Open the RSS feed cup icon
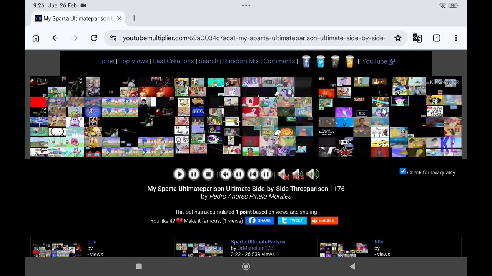492x276 pixels. (x=349, y=61)
